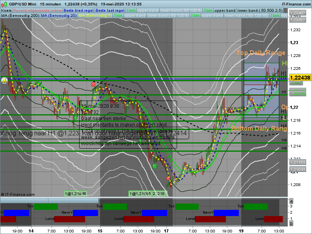Select the note mentioning terug naar H1 @1,223

point(94,133)
